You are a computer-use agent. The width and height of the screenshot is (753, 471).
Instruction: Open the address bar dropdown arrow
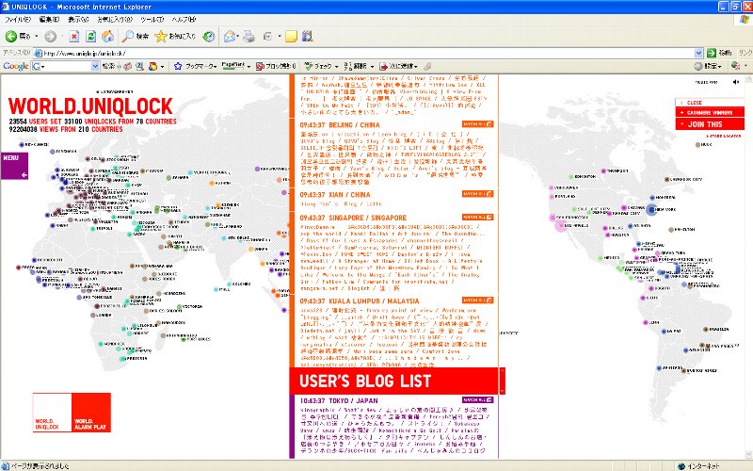pyautogui.click(x=698, y=53)
